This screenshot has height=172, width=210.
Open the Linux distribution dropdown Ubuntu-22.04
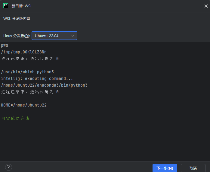pyautogui.click(x=54, y=36)
